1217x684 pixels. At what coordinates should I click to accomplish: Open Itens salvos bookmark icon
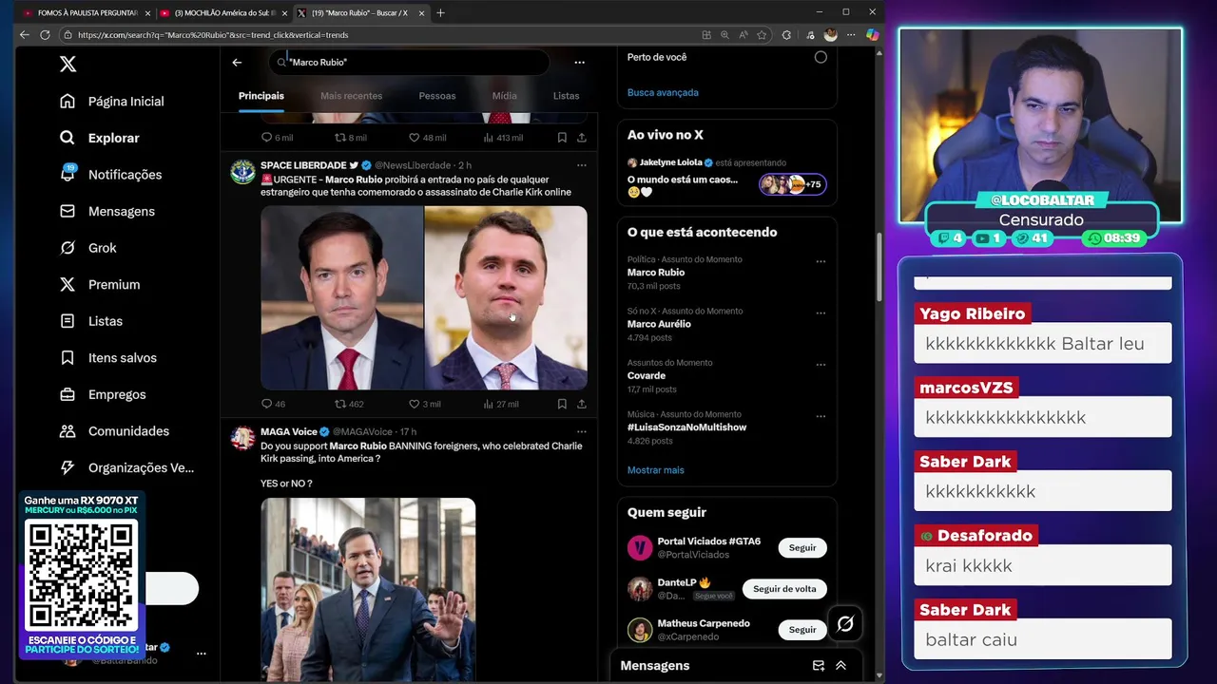tap(68, 357)
